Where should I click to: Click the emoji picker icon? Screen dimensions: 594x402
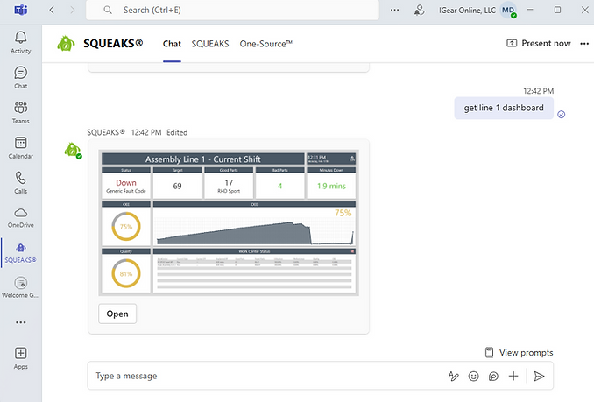474,376
